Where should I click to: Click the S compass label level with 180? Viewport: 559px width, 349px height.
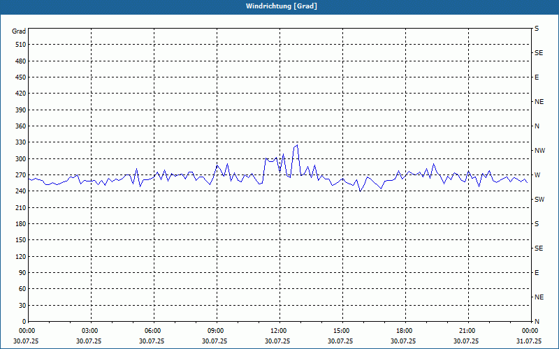[537, 224]
